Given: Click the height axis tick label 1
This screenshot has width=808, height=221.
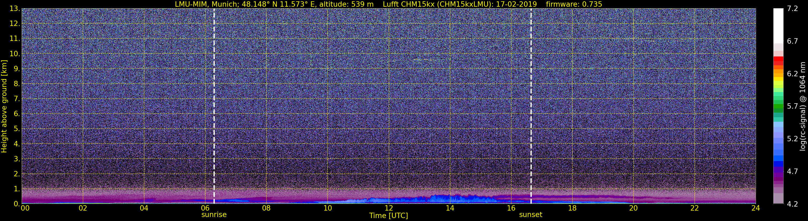Looking at the screenshot, I should pos(17,189).
